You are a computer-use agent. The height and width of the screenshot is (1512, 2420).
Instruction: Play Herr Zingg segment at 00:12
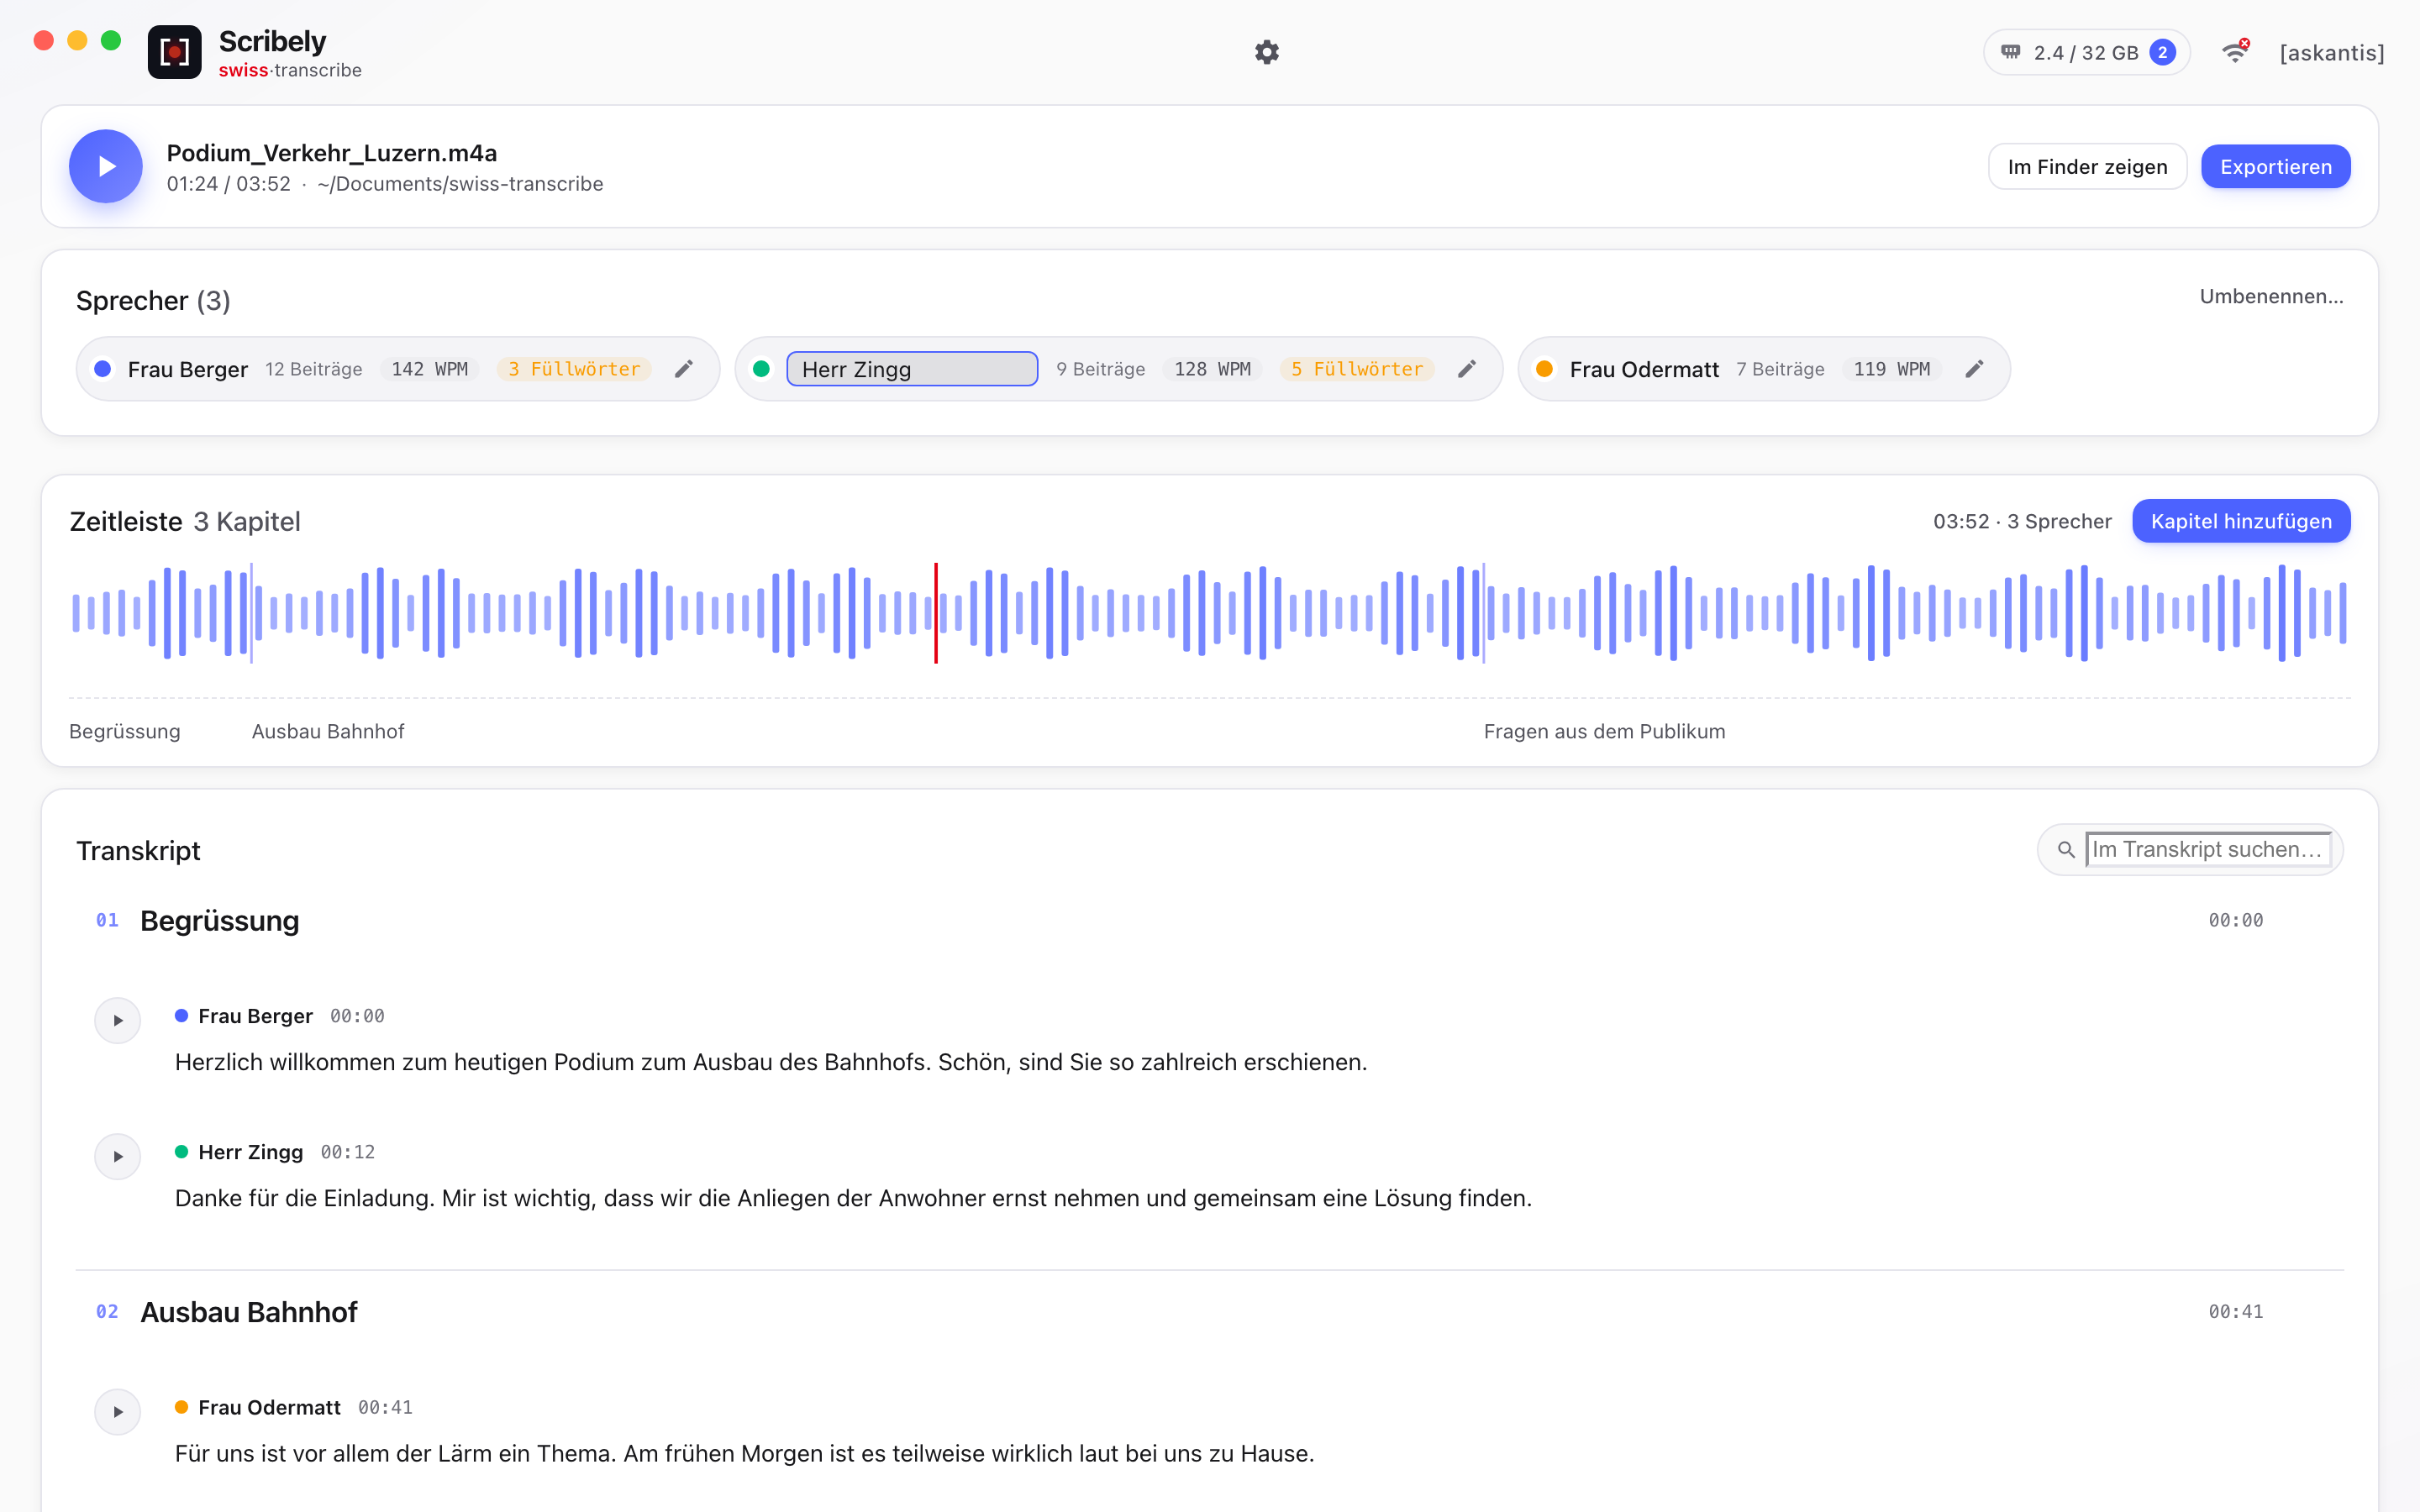point(118,1156)
